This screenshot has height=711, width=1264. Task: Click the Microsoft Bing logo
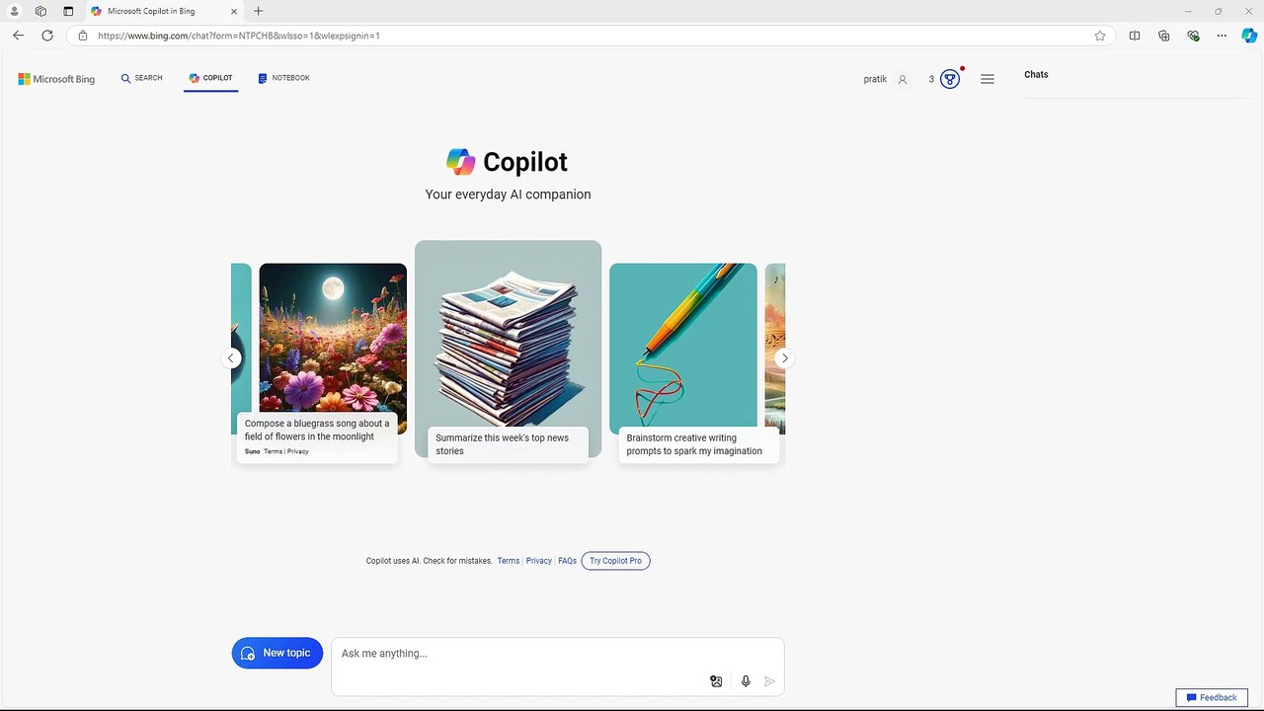pyautogui.click(x=56, y=79)
